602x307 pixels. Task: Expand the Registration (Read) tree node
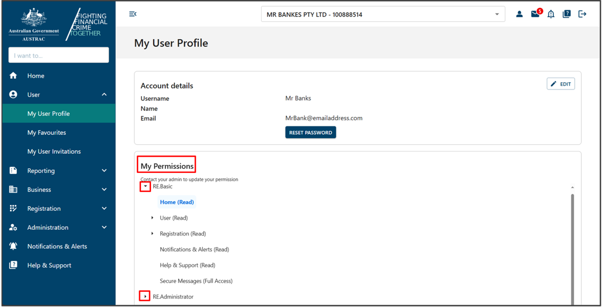pos(153,234)
